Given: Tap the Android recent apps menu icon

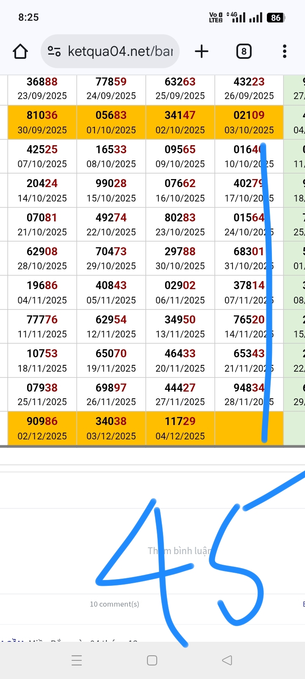Looking at the screenshot, I should pyautogui.click(x=77, y=660).
